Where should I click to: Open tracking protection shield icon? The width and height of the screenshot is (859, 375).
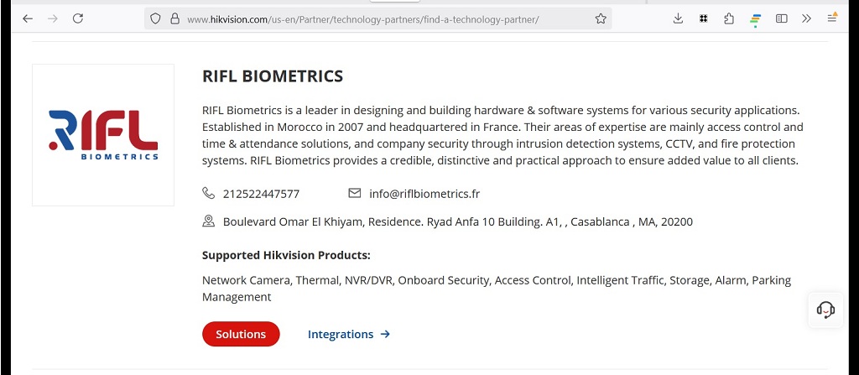[155, 18]
